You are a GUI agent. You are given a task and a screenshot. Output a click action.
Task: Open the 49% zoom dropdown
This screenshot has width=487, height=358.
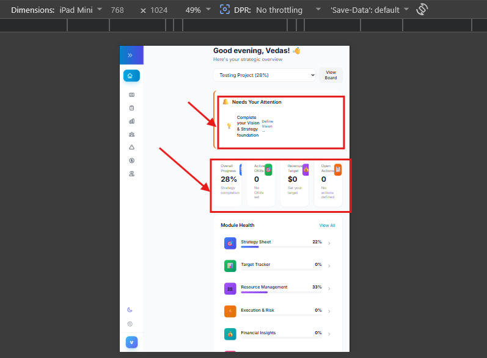tap(198, 10)
